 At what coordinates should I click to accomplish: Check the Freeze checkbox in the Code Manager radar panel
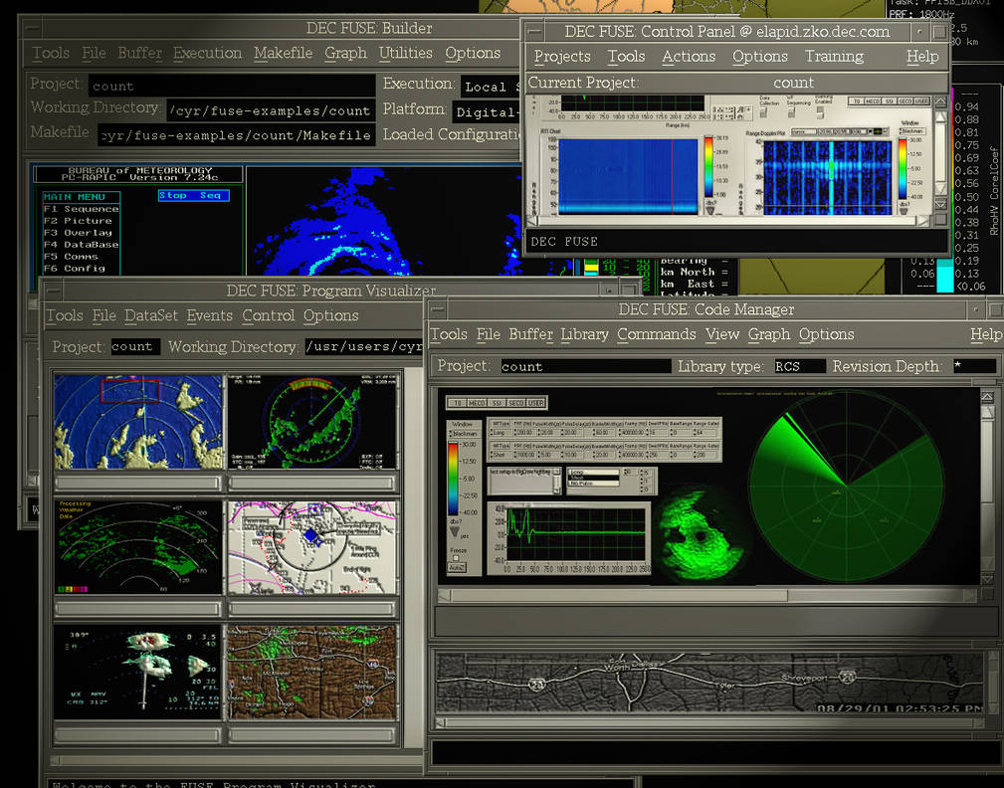(x=456, y=556)
